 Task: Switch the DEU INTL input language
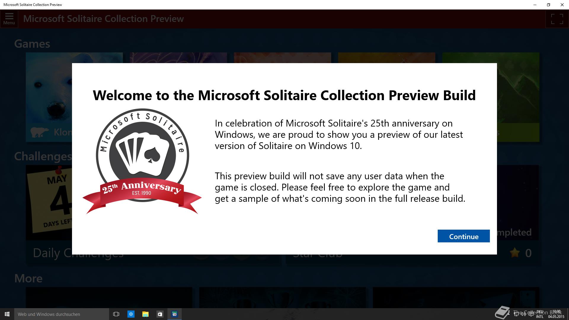tap(540, 314)
